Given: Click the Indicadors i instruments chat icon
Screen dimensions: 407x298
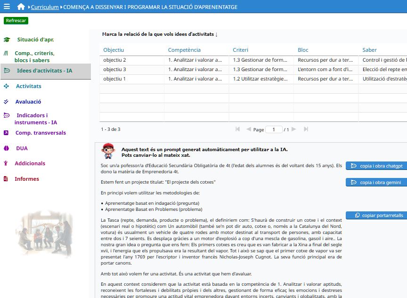Looking at the screenshot, I should [7, 115].
